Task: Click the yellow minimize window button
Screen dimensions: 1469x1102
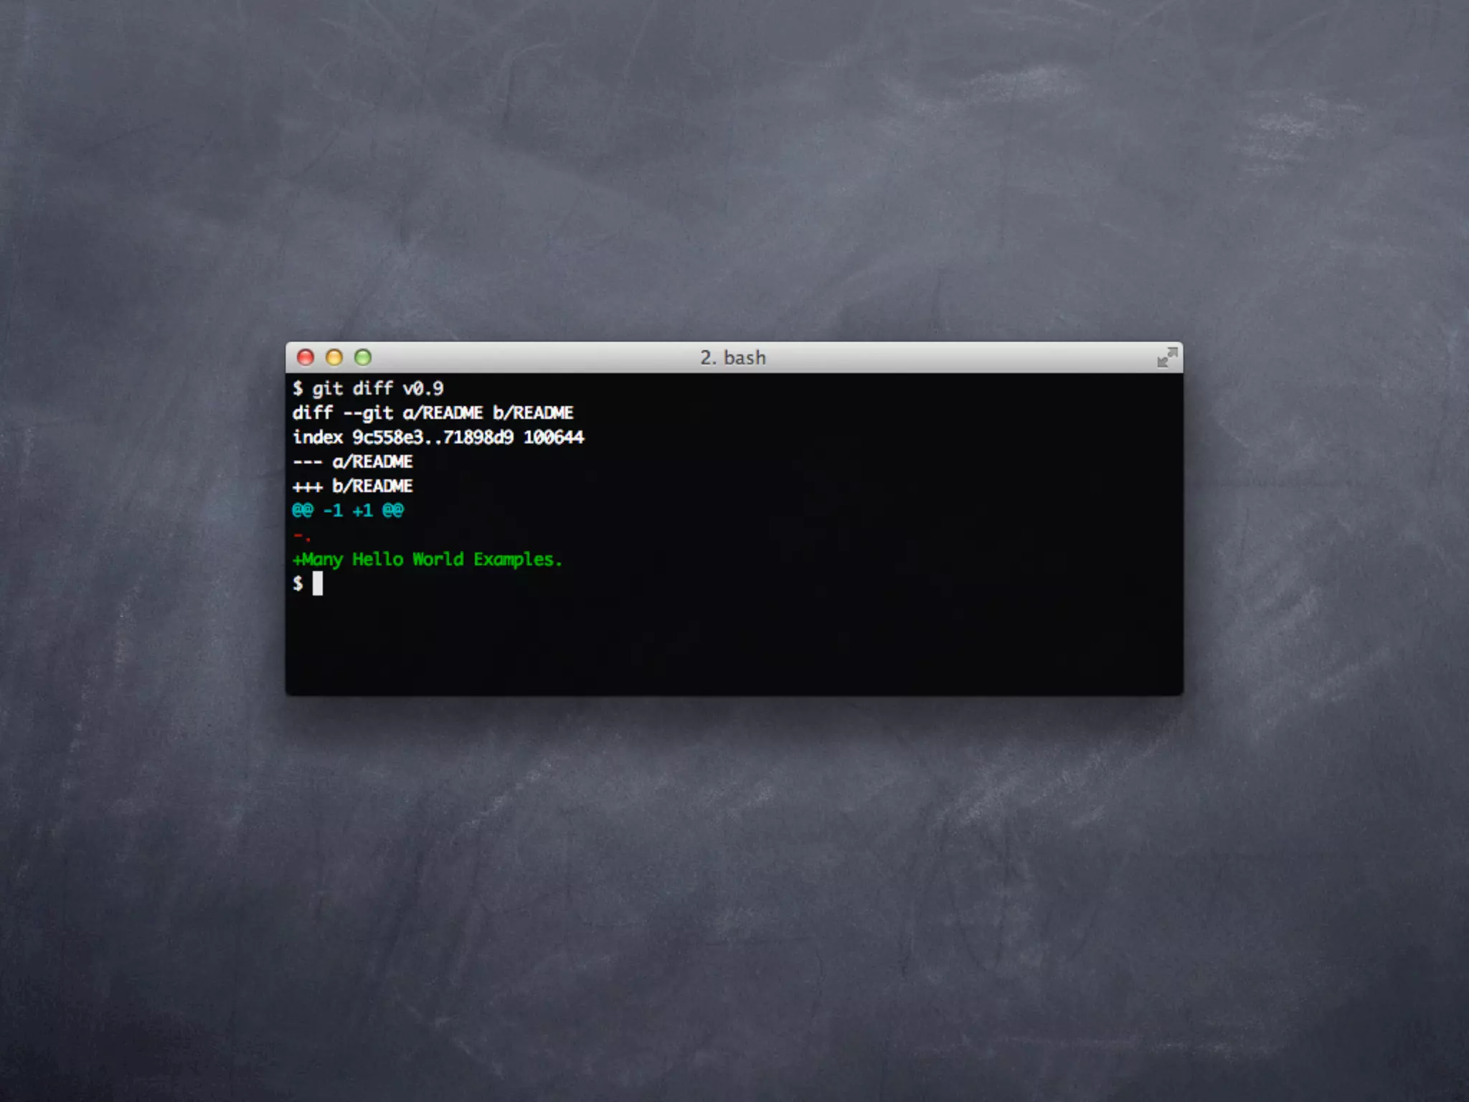Action: click(x=334, y=357)
